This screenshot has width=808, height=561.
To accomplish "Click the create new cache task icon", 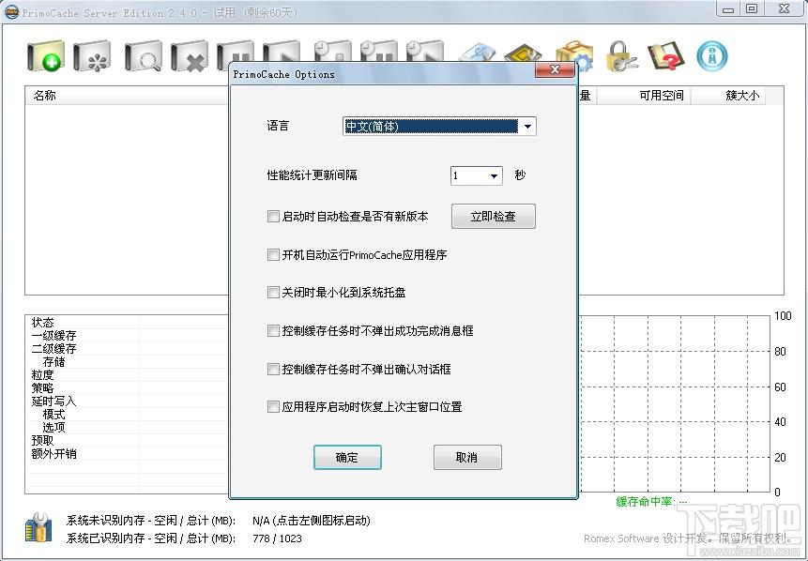I will click(46, 55).
